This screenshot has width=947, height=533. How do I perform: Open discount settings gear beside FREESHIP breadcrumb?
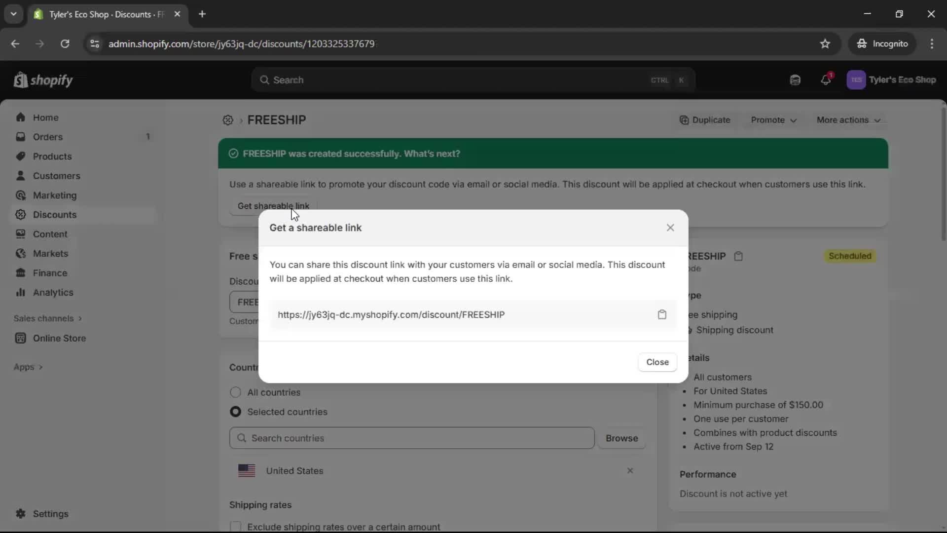click(x=227, y=120)
